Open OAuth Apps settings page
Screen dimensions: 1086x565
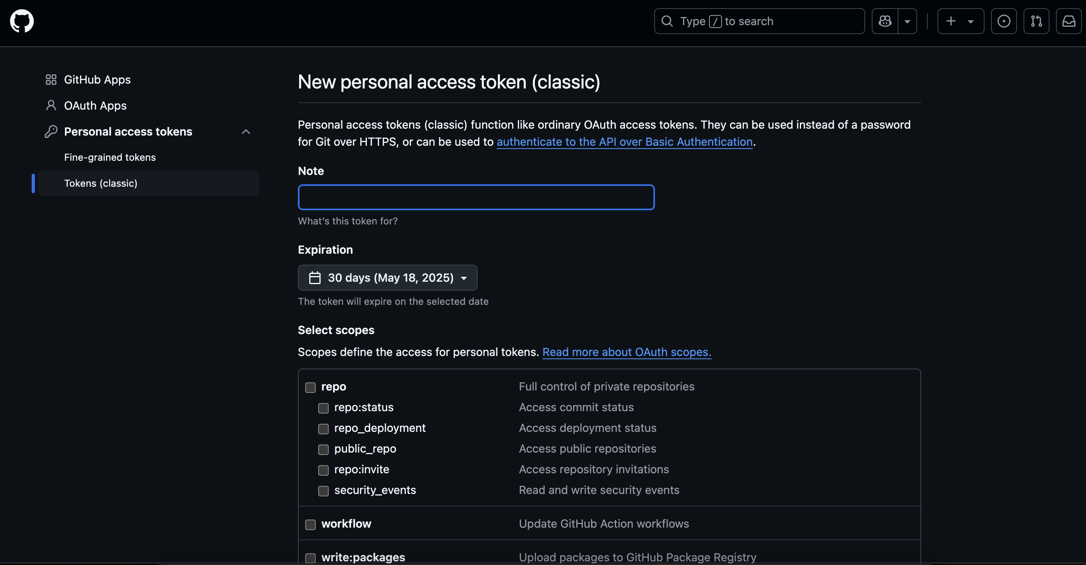(95, 106)
